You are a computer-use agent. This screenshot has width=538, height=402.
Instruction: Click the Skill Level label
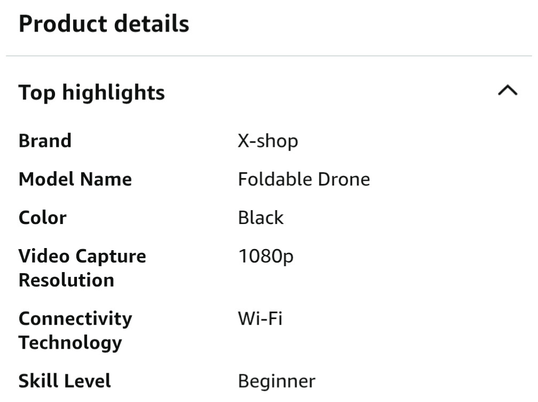65,381
